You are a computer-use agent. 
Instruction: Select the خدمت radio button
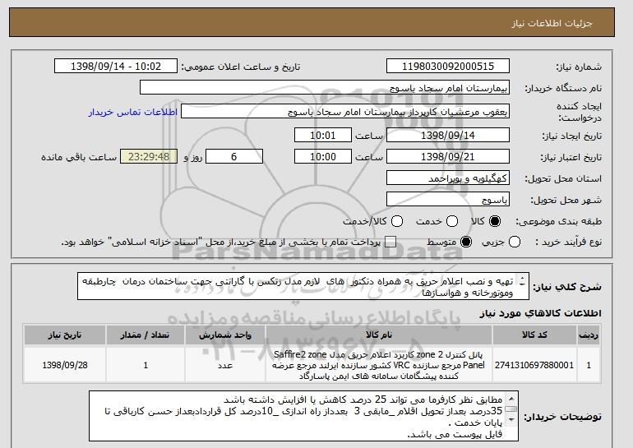point(452,221)
